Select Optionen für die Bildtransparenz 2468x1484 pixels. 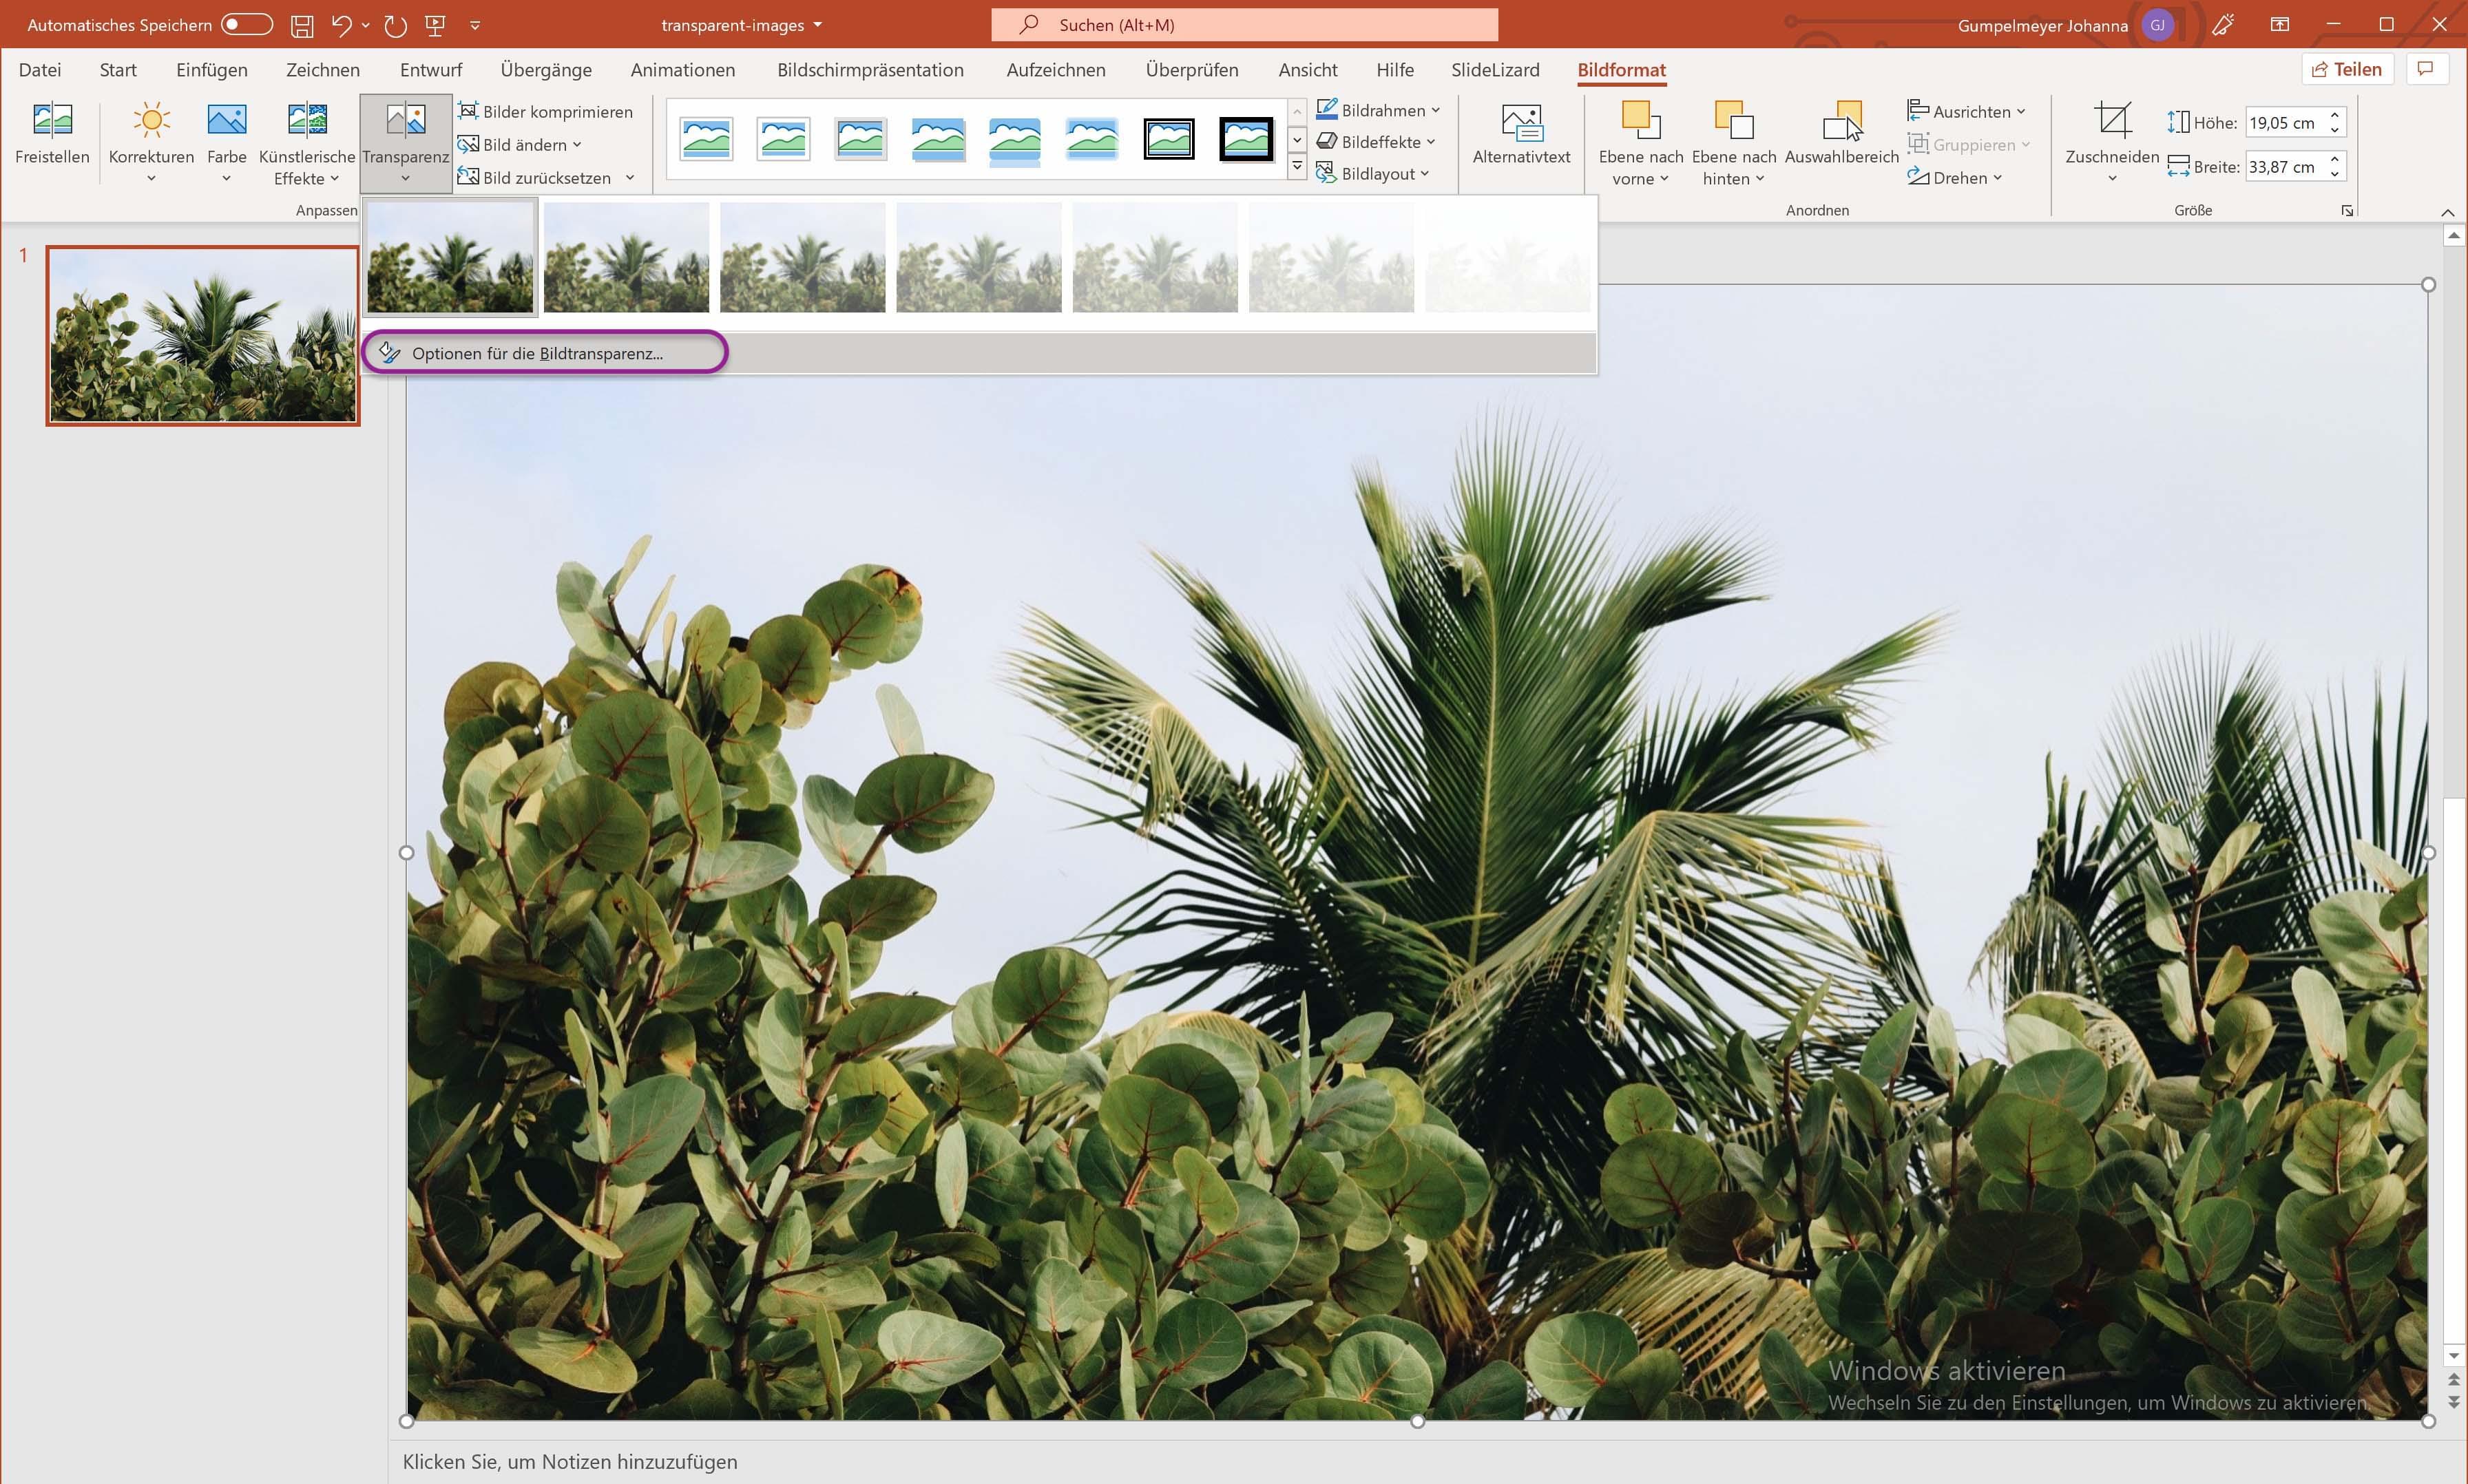(x=537, y=353)
